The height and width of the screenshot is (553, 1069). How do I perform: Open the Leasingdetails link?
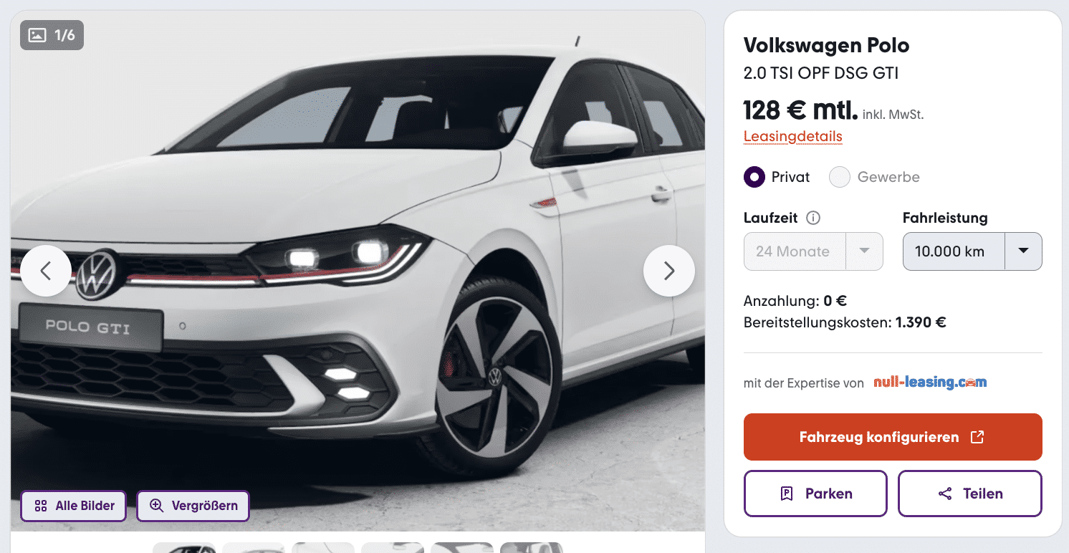[793, 136]
